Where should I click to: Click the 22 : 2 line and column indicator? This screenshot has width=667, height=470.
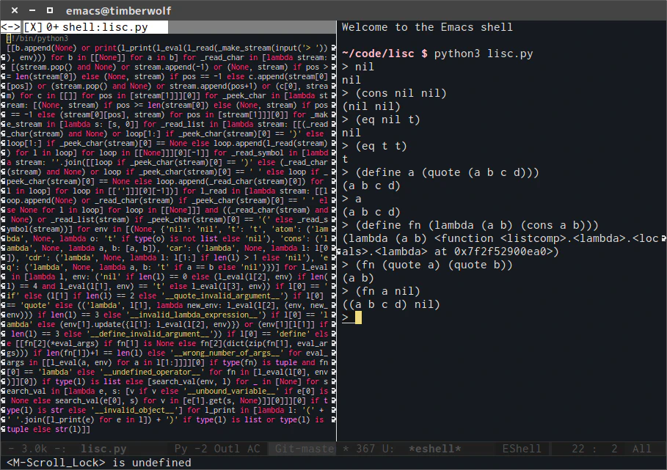pos(594,449)
